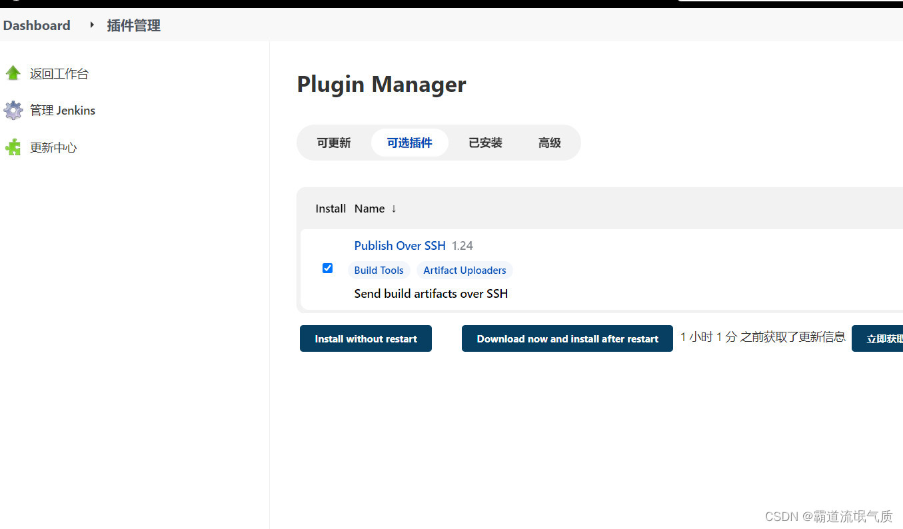This screenshot has height=529, width=903.
Task: Open the Publish Over SSH plugin link
Action: pos(400,246)
